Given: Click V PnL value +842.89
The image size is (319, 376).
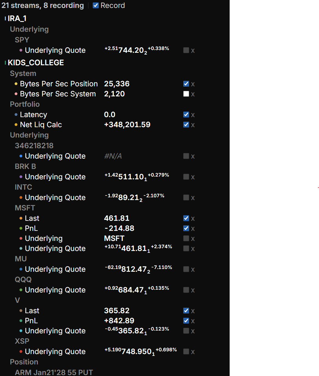Looking at the screenshot, I should pyautogui.click(x=119, y=321).
